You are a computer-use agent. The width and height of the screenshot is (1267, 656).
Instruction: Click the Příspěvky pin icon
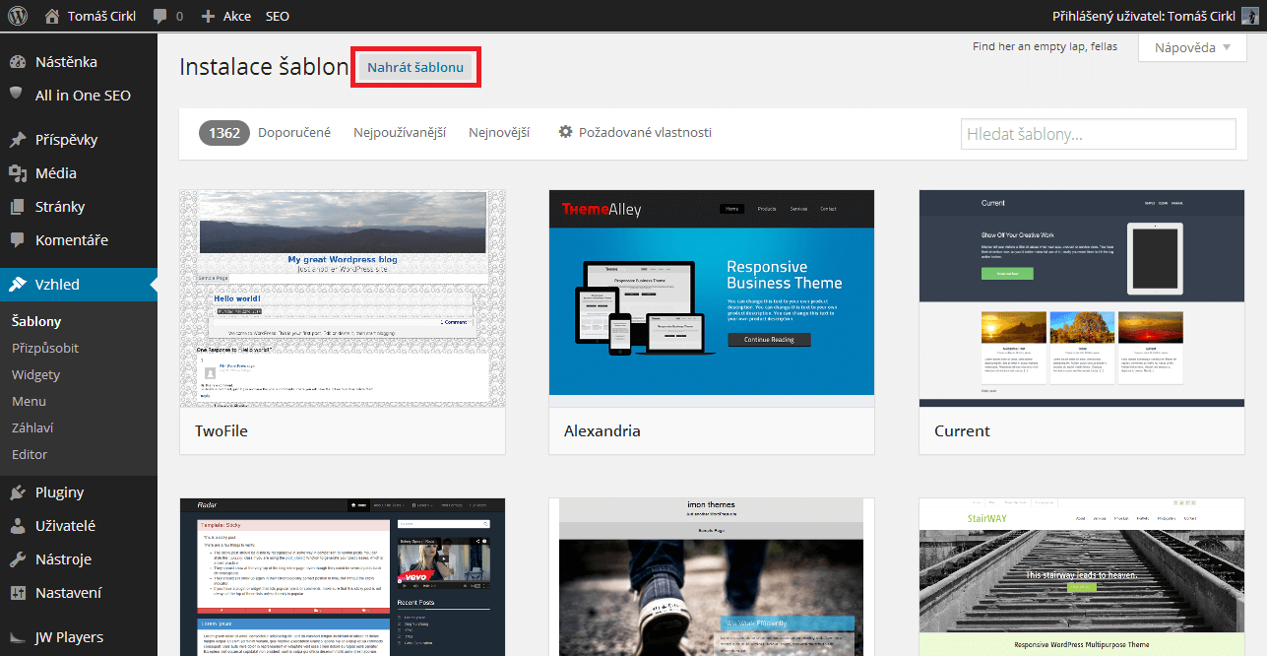tap(17, 140)
